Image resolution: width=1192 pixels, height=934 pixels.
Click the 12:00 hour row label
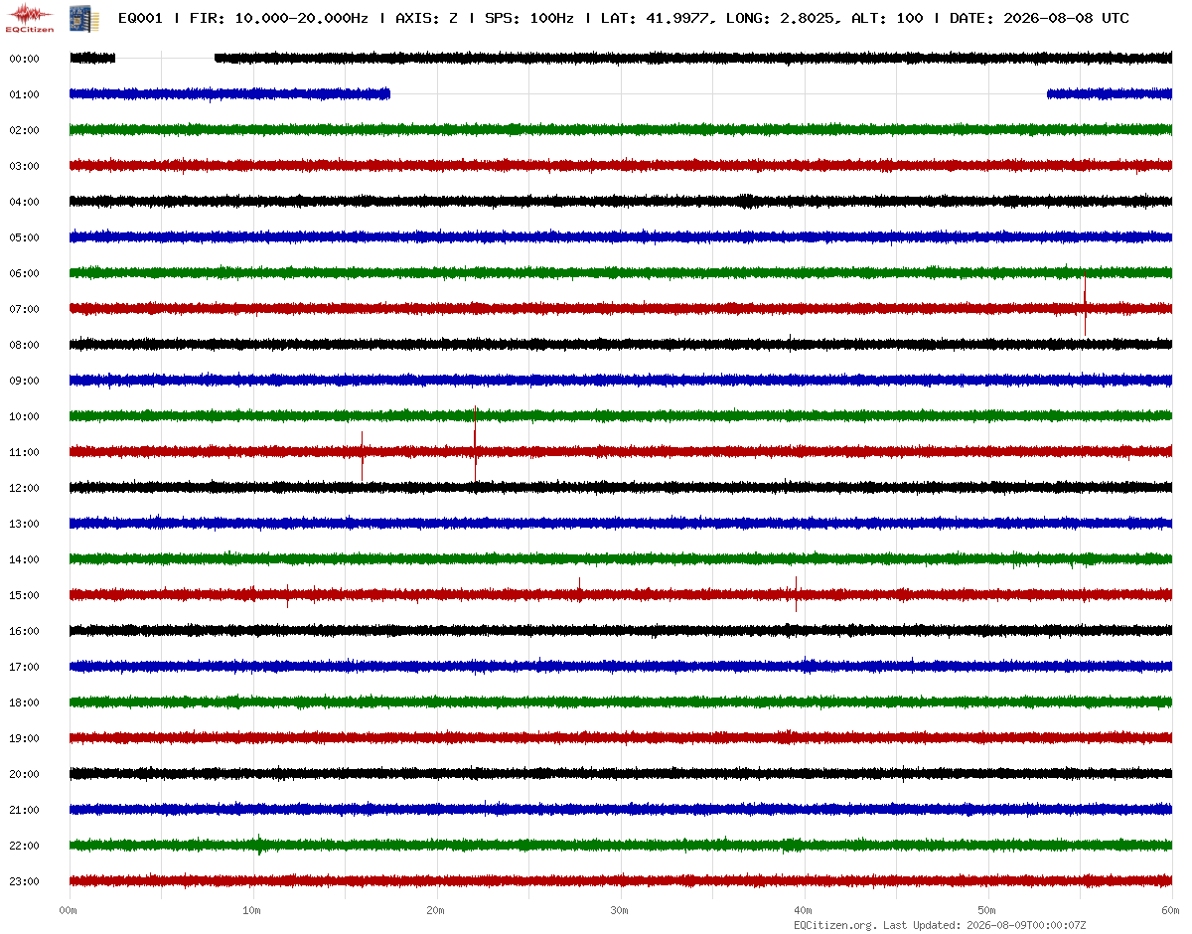(x=24, y=488)
